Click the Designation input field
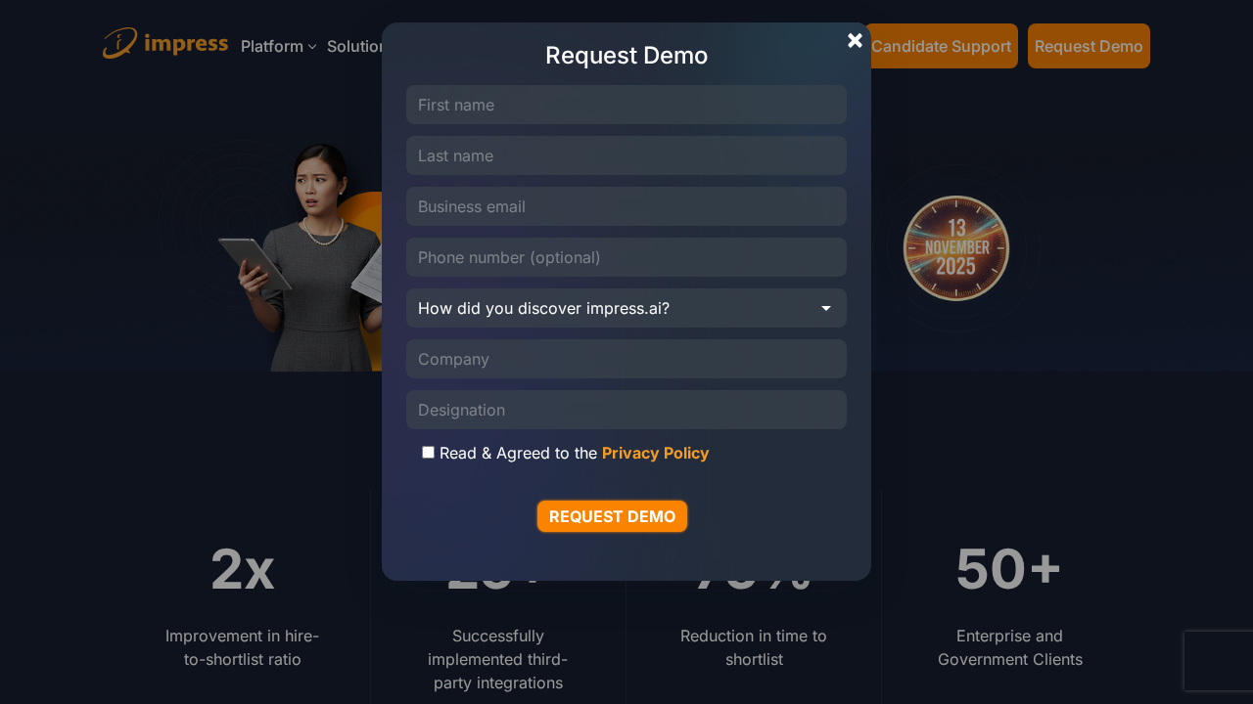 (x=626, y=410)
